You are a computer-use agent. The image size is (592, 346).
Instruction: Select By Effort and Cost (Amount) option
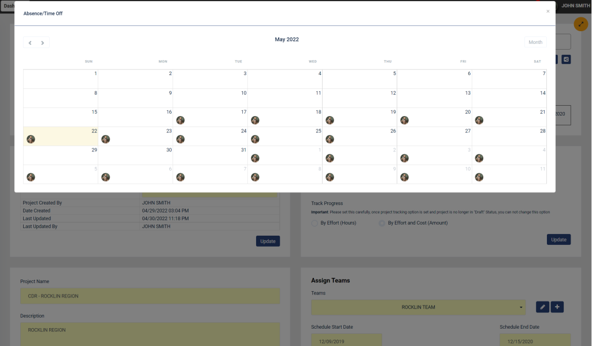pyautogui.click(x=382, y=223)
